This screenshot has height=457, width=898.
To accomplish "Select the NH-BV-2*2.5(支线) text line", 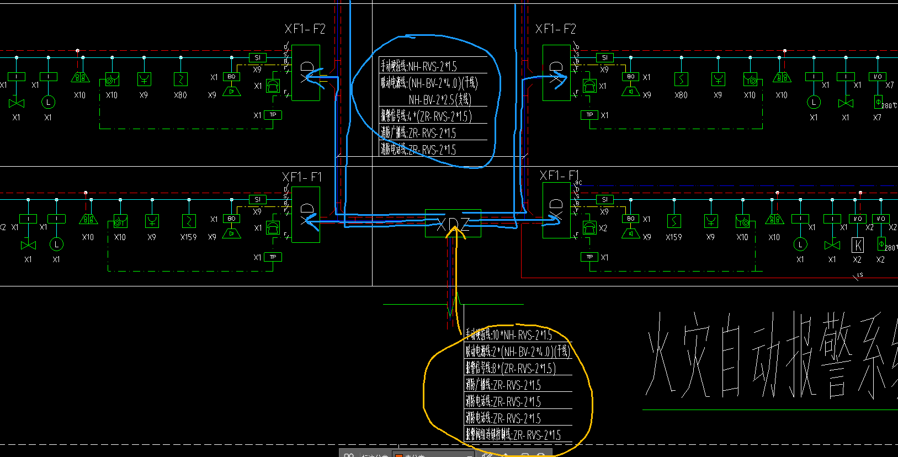I will 440,100.
